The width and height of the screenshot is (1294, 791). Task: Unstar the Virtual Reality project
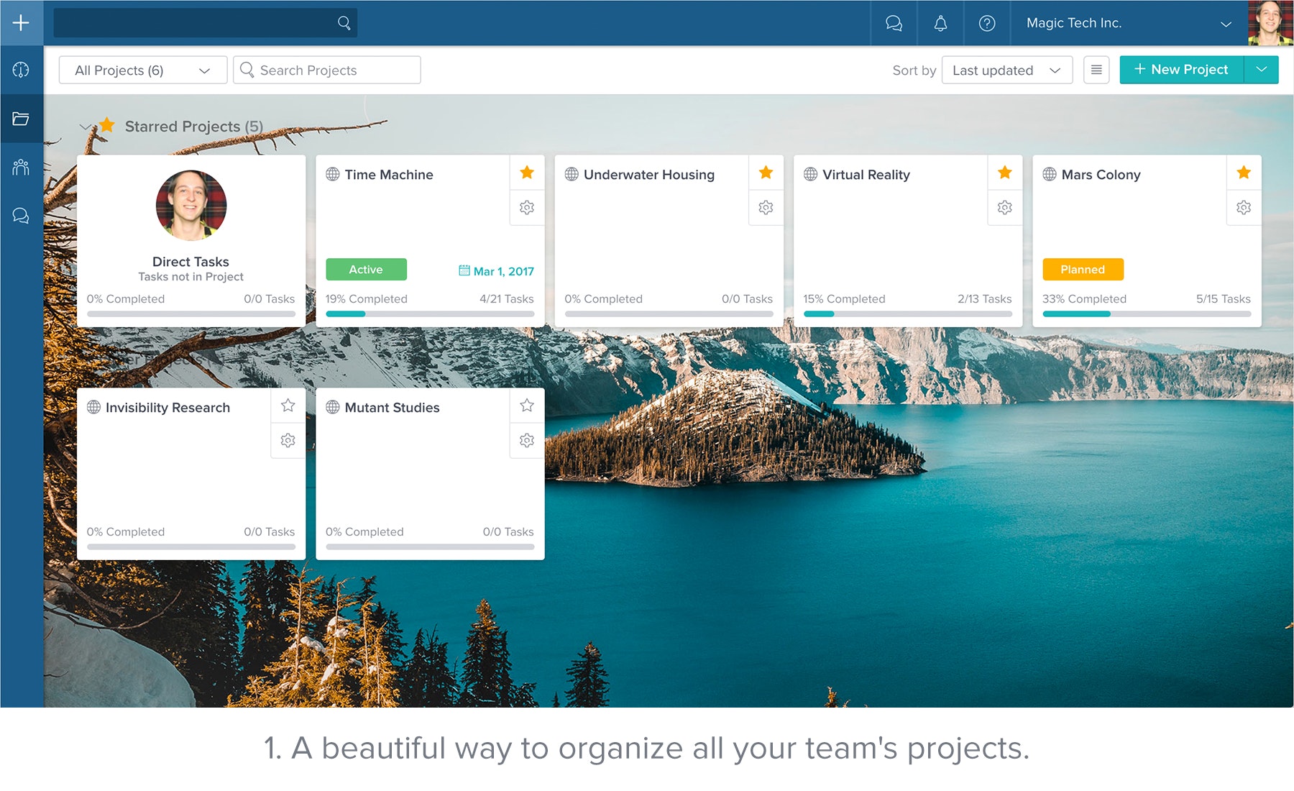click(x=1005, y=173)
